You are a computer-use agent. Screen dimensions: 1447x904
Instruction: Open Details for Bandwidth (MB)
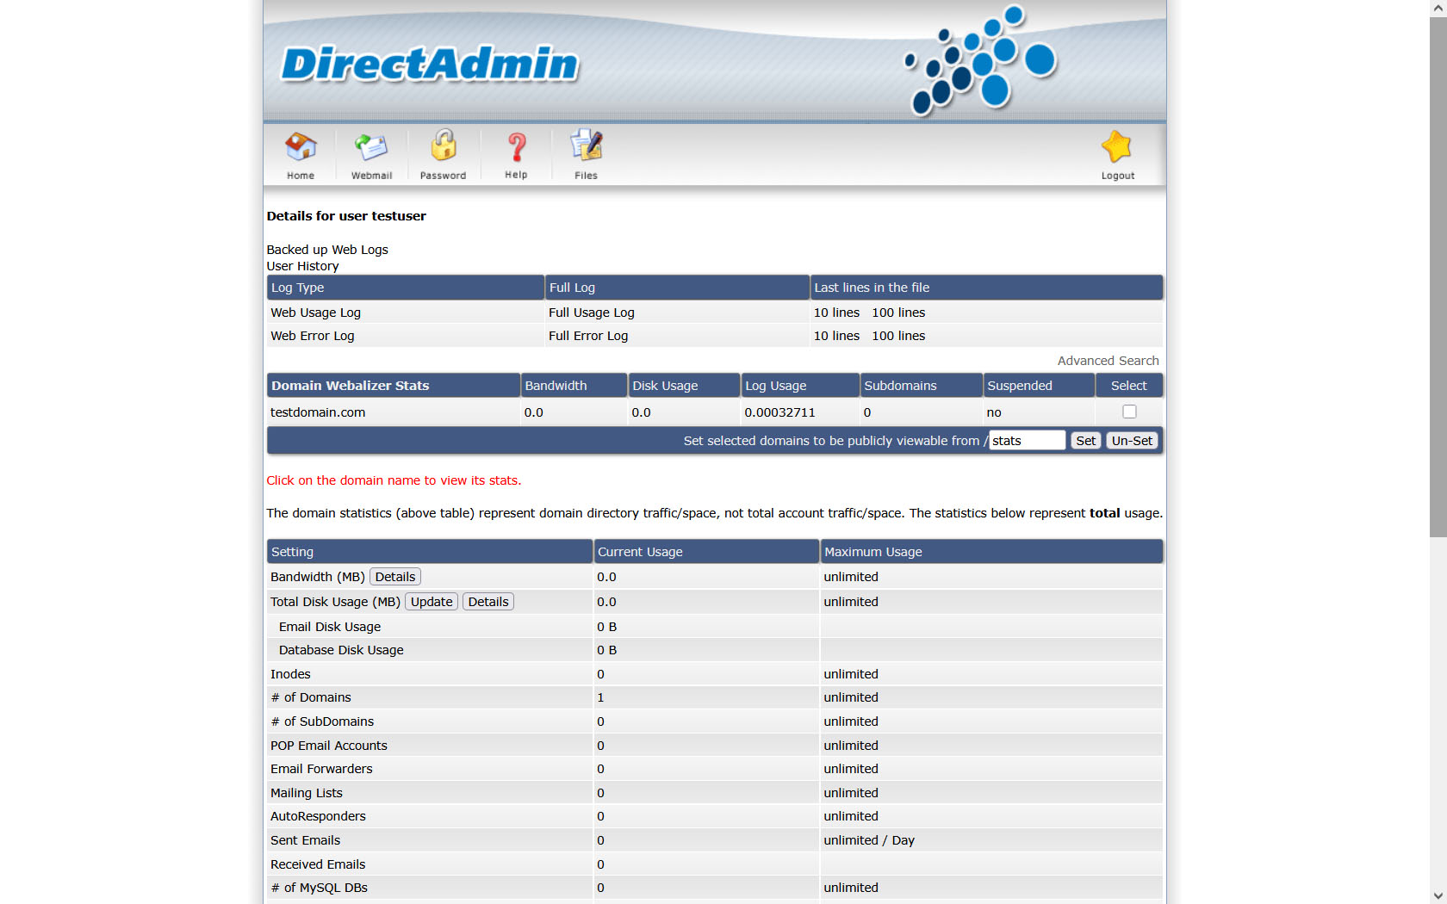(x=395, y=577)
